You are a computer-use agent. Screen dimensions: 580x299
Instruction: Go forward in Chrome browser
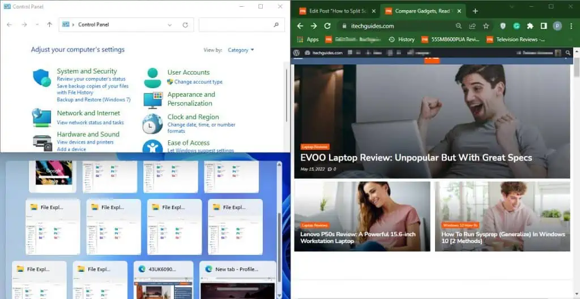pyautogui.click(x=313, y=26)
